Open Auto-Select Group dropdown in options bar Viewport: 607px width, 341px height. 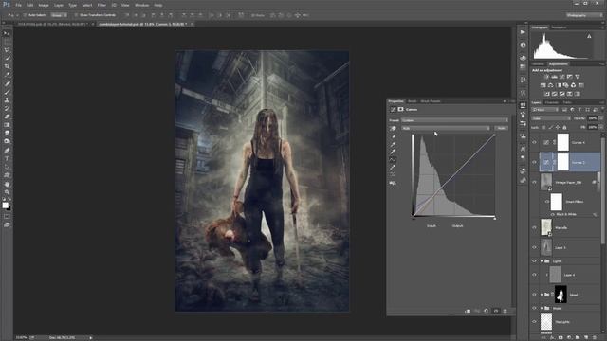tap(59, 15)
